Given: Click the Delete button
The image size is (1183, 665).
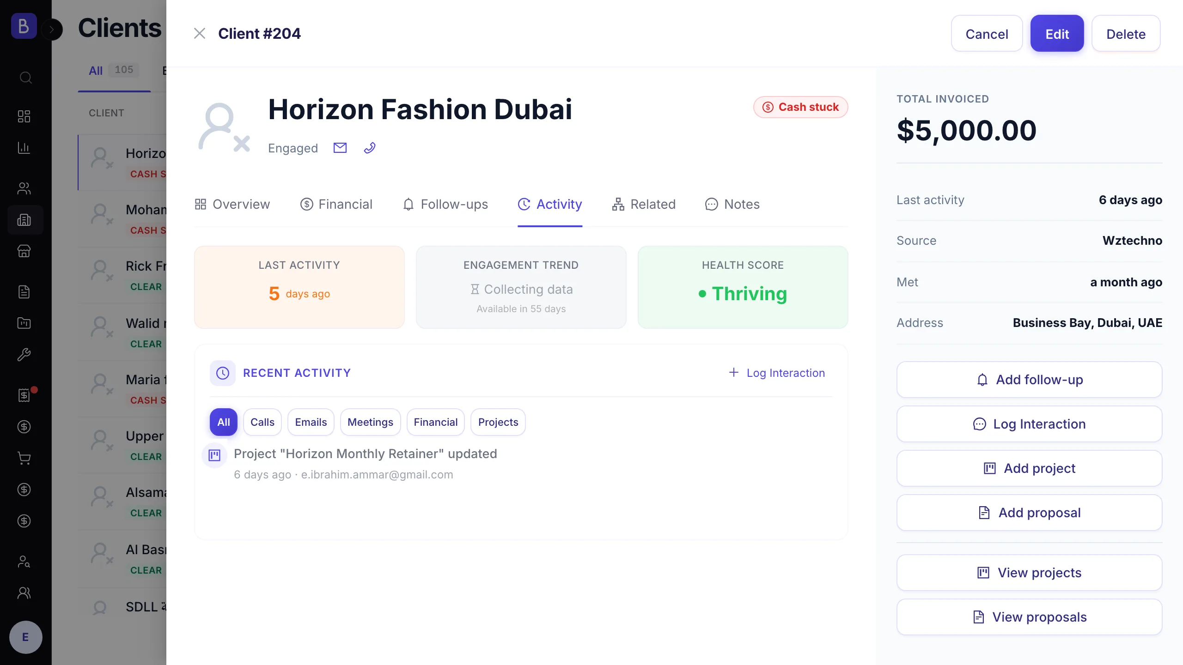Looking at the screenshot, I should (x=1126, y=34).
